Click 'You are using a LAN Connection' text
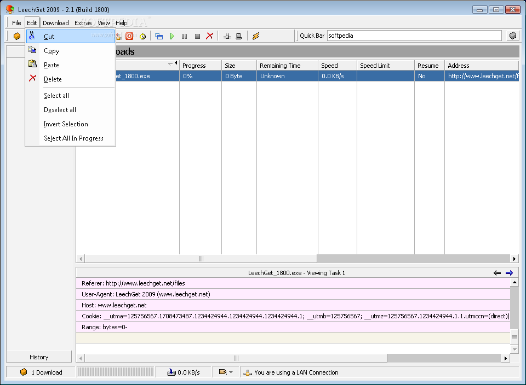Image resolution: width=526 pixels, height=385 pixels. tap(296, 372)
